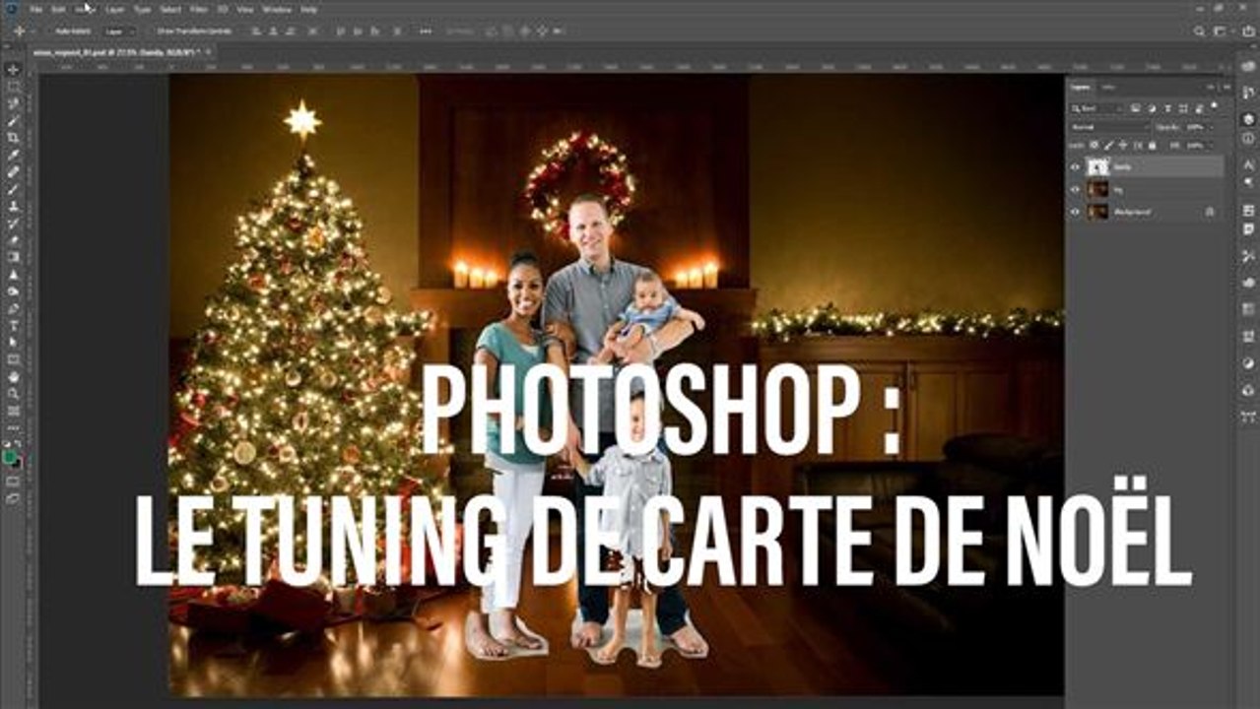Image resolution: width=1260 pixels, height=709 pixels.
Task: Open the File menu
Action: pos(35,9)
